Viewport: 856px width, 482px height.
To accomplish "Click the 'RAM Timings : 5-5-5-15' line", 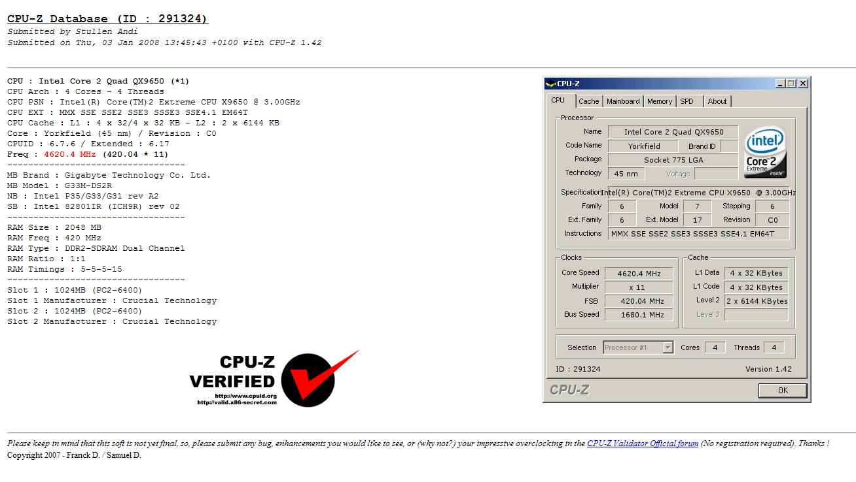I will click(x=65, y=269).
